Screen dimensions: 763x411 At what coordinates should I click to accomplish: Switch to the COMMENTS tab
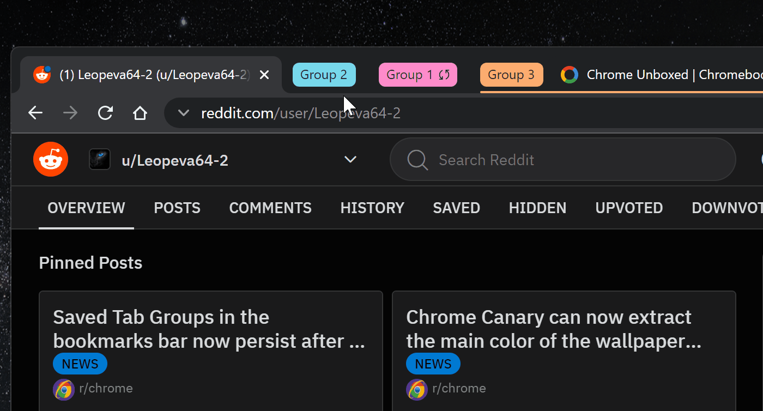[270, 208]
